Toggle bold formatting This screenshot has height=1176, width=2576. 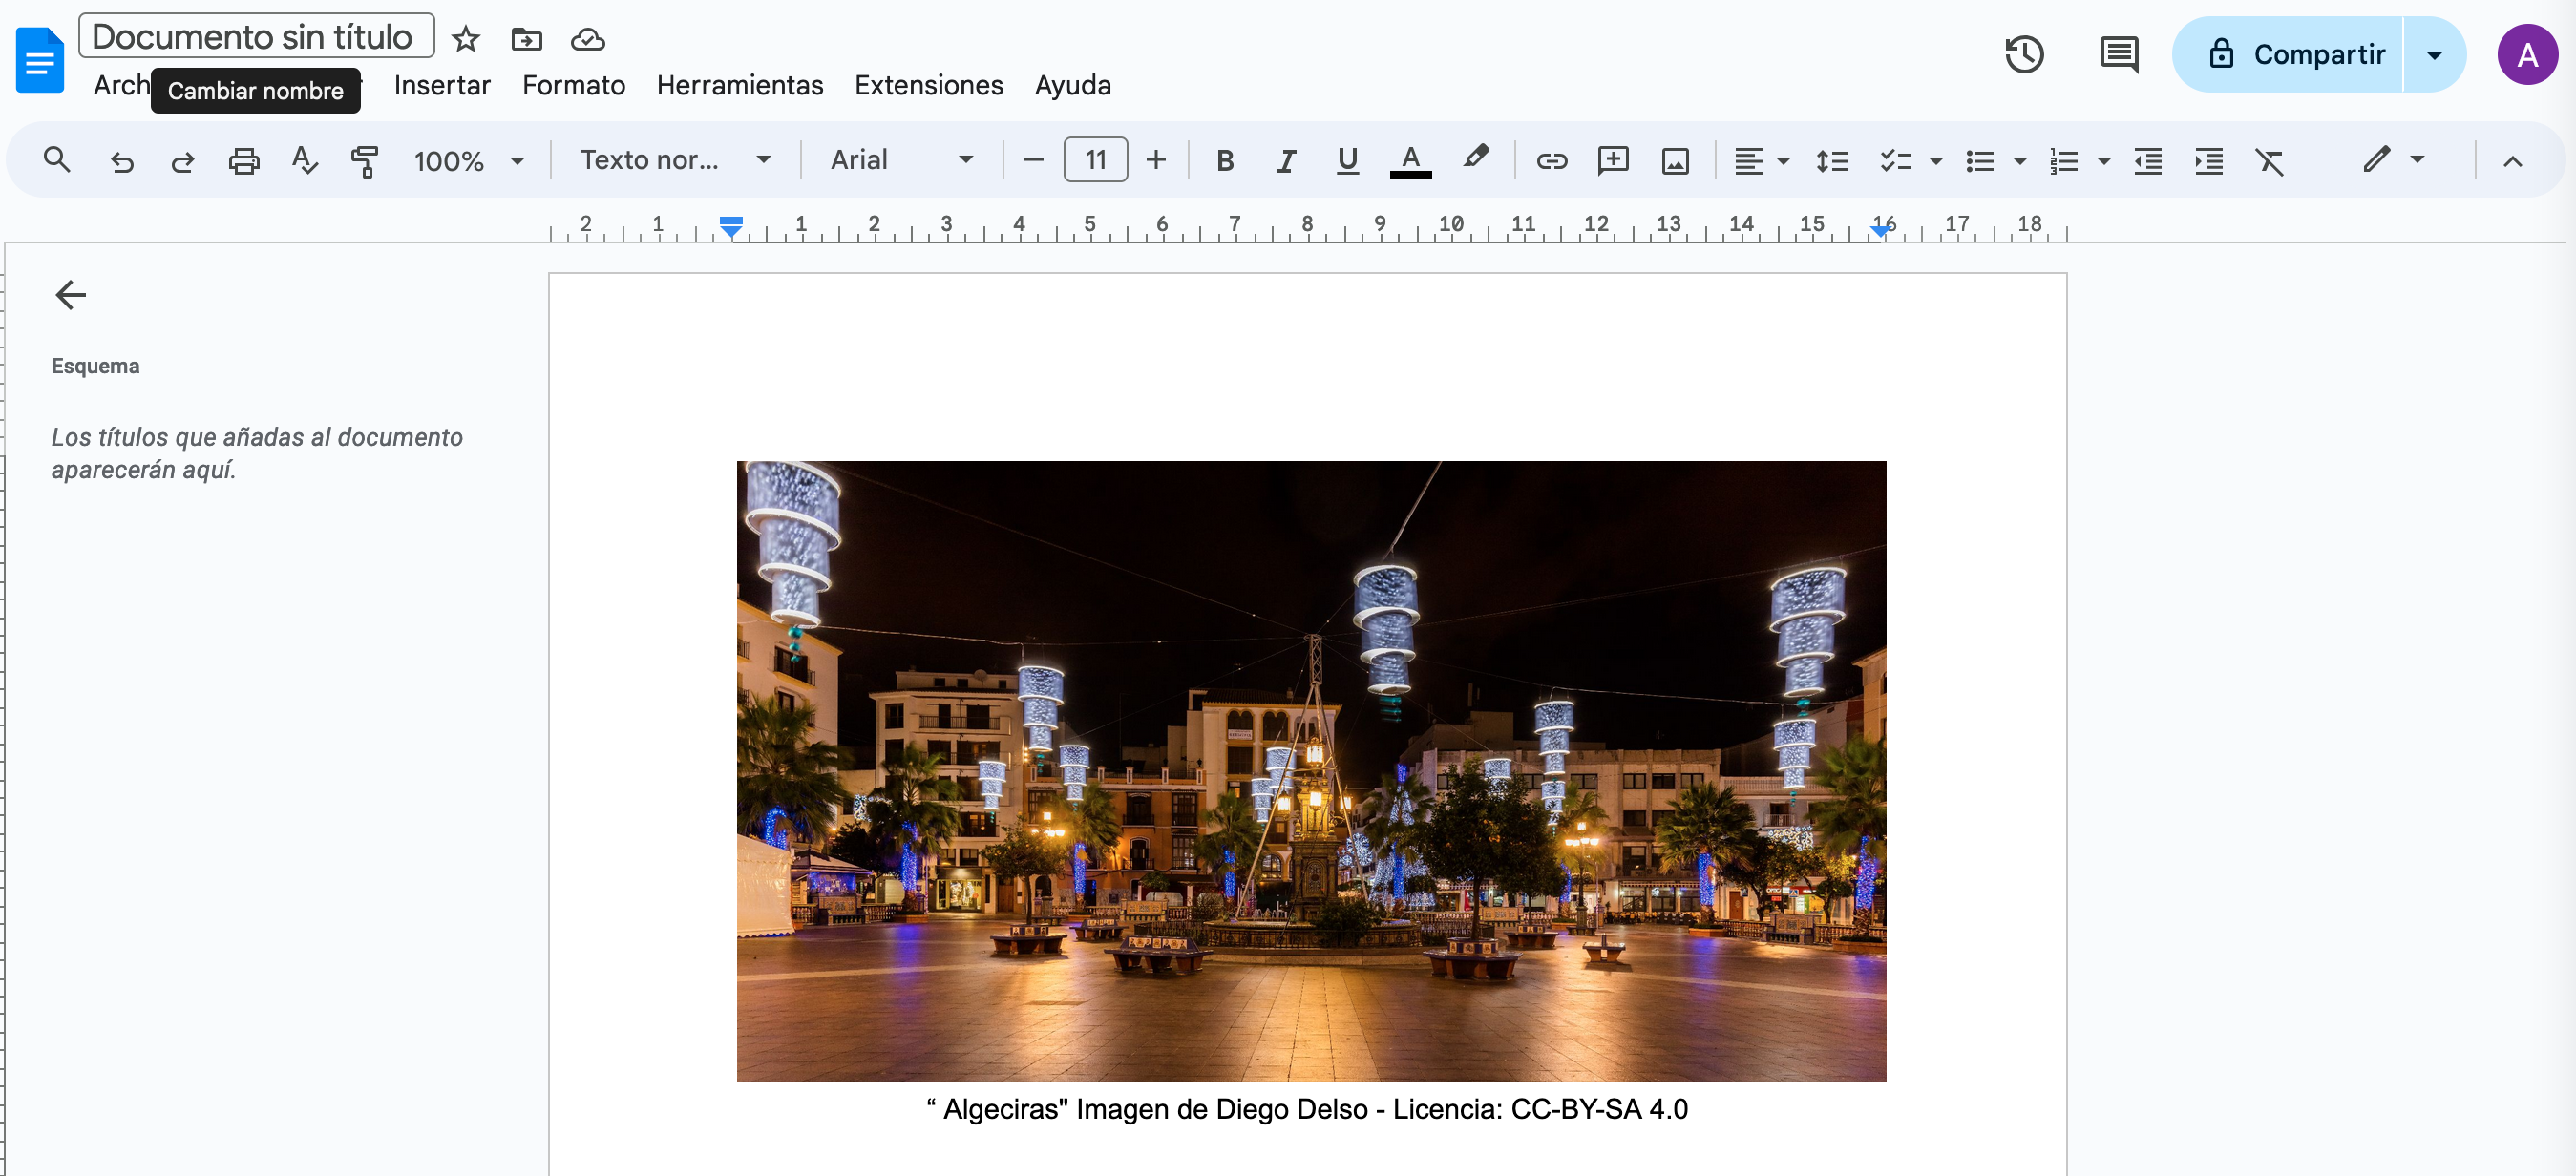tap(1224, 161)
